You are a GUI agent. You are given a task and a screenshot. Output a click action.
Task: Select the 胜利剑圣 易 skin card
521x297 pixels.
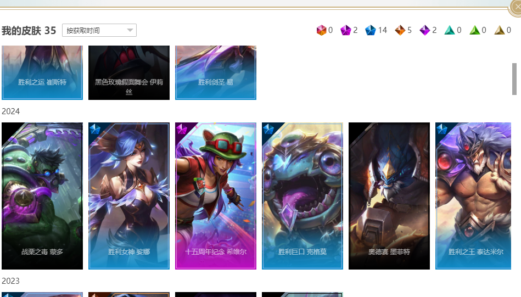coord(216,72)
